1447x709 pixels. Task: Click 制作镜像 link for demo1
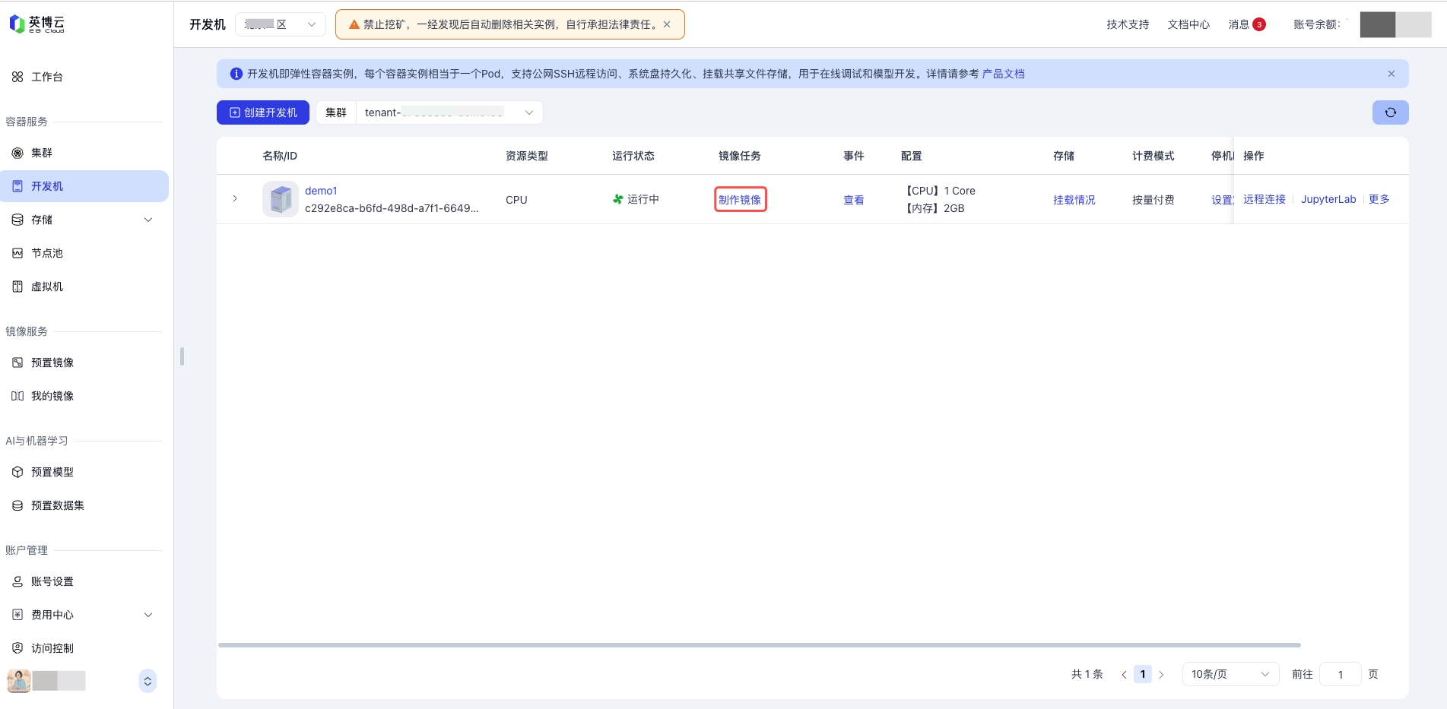740,200
